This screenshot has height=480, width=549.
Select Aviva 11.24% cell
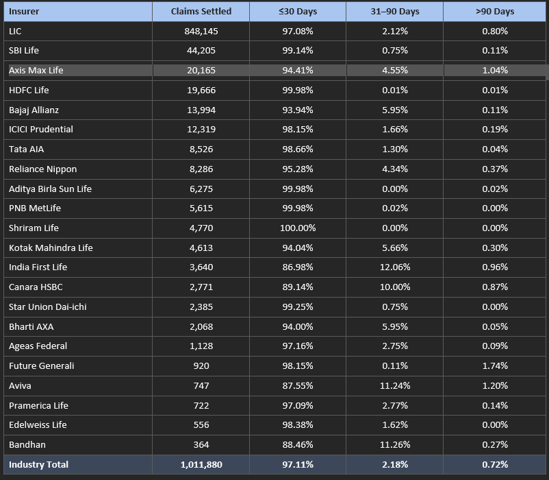[x=394, y=386]
